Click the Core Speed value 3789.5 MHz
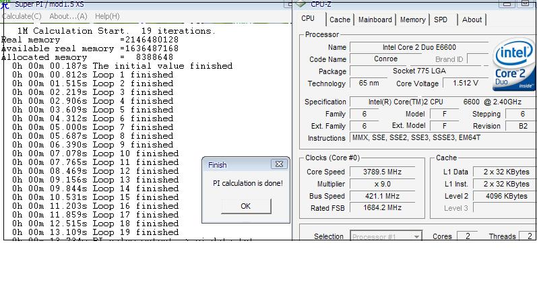 [x=382, y=172]
